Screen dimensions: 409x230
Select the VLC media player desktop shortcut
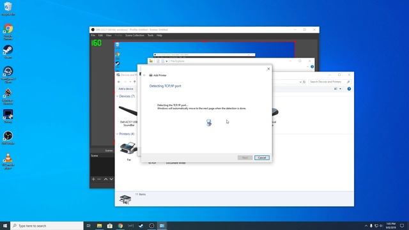(8, 161)
